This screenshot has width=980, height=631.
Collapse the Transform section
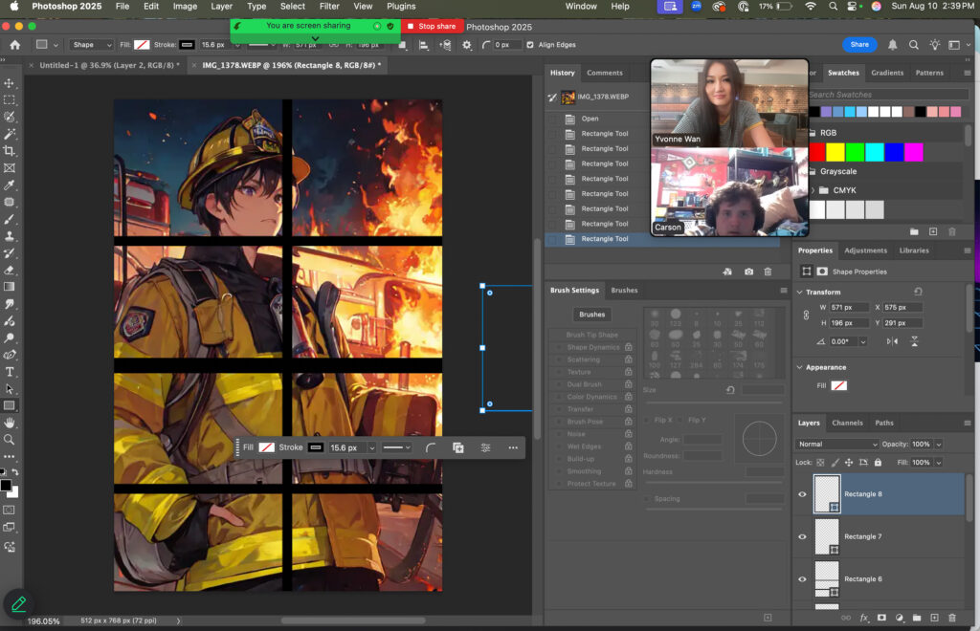(x=800, y=293)
